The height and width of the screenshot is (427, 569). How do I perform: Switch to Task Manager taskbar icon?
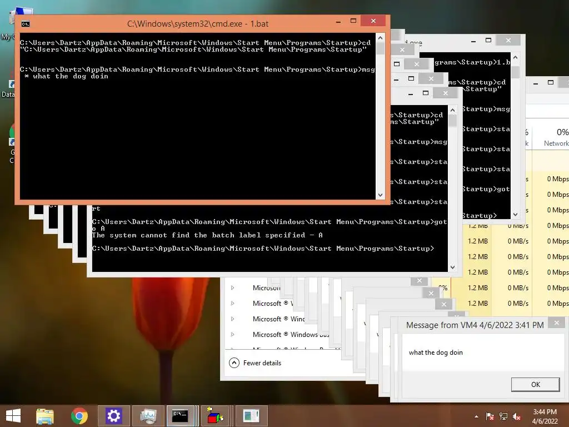[148, 416]
